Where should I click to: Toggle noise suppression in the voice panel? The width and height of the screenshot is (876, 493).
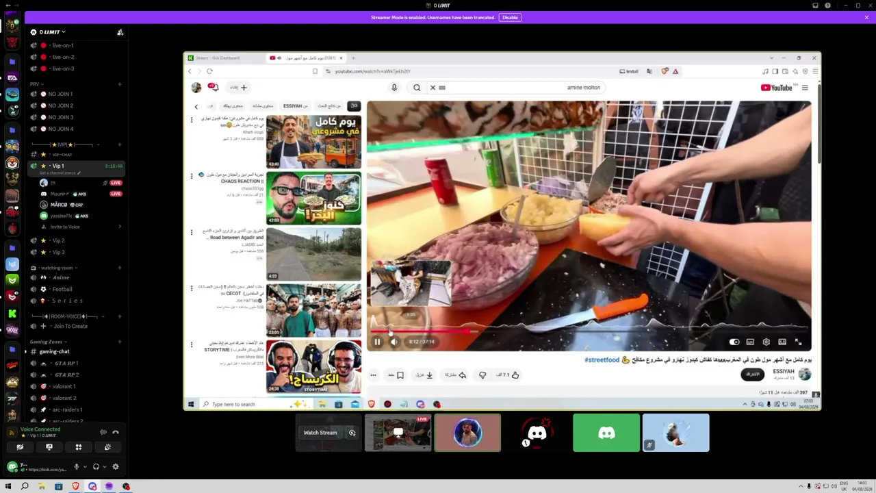coord(103,432)
